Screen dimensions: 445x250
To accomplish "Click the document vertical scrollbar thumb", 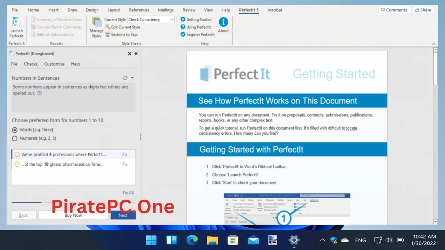I will (435, 69).
